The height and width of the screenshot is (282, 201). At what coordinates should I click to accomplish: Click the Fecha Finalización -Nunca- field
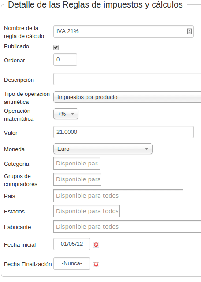[72, 263]
